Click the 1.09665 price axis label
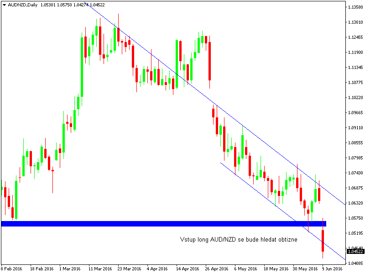The image size is (365, 274). 355,112
